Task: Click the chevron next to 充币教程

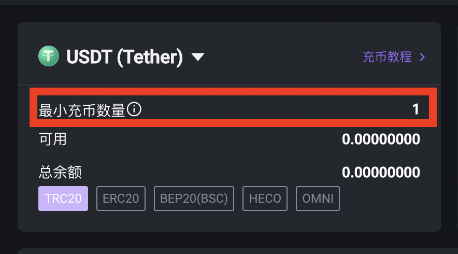Action: [x=422, y=57]
